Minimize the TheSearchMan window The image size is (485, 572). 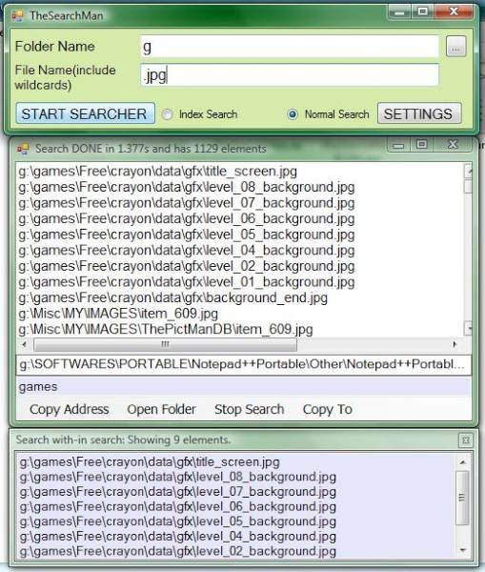click(399, 12)
